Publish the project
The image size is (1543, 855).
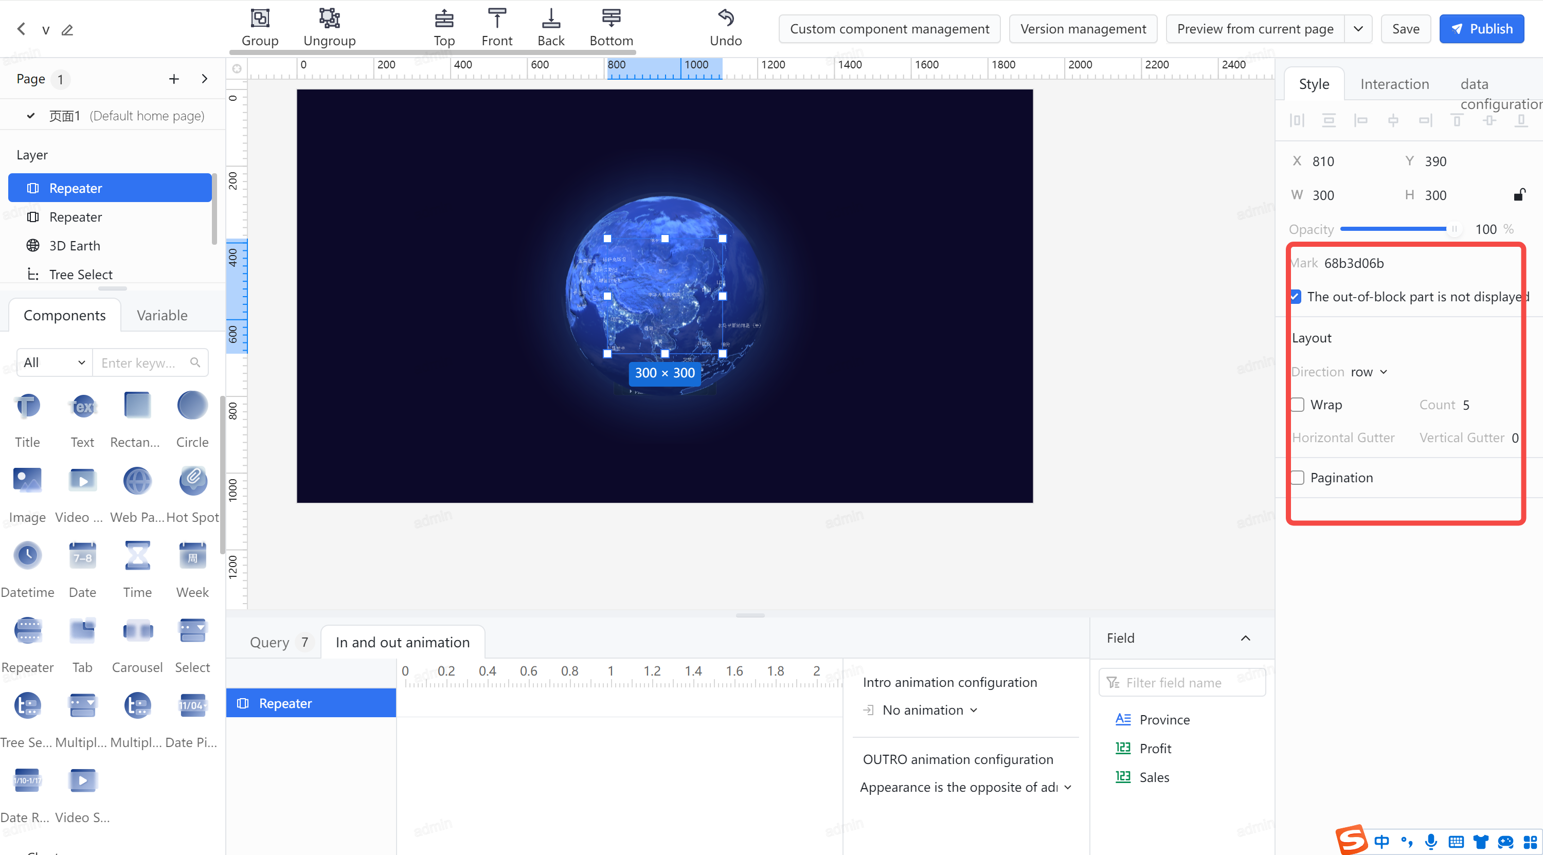tap(1481, 29)
